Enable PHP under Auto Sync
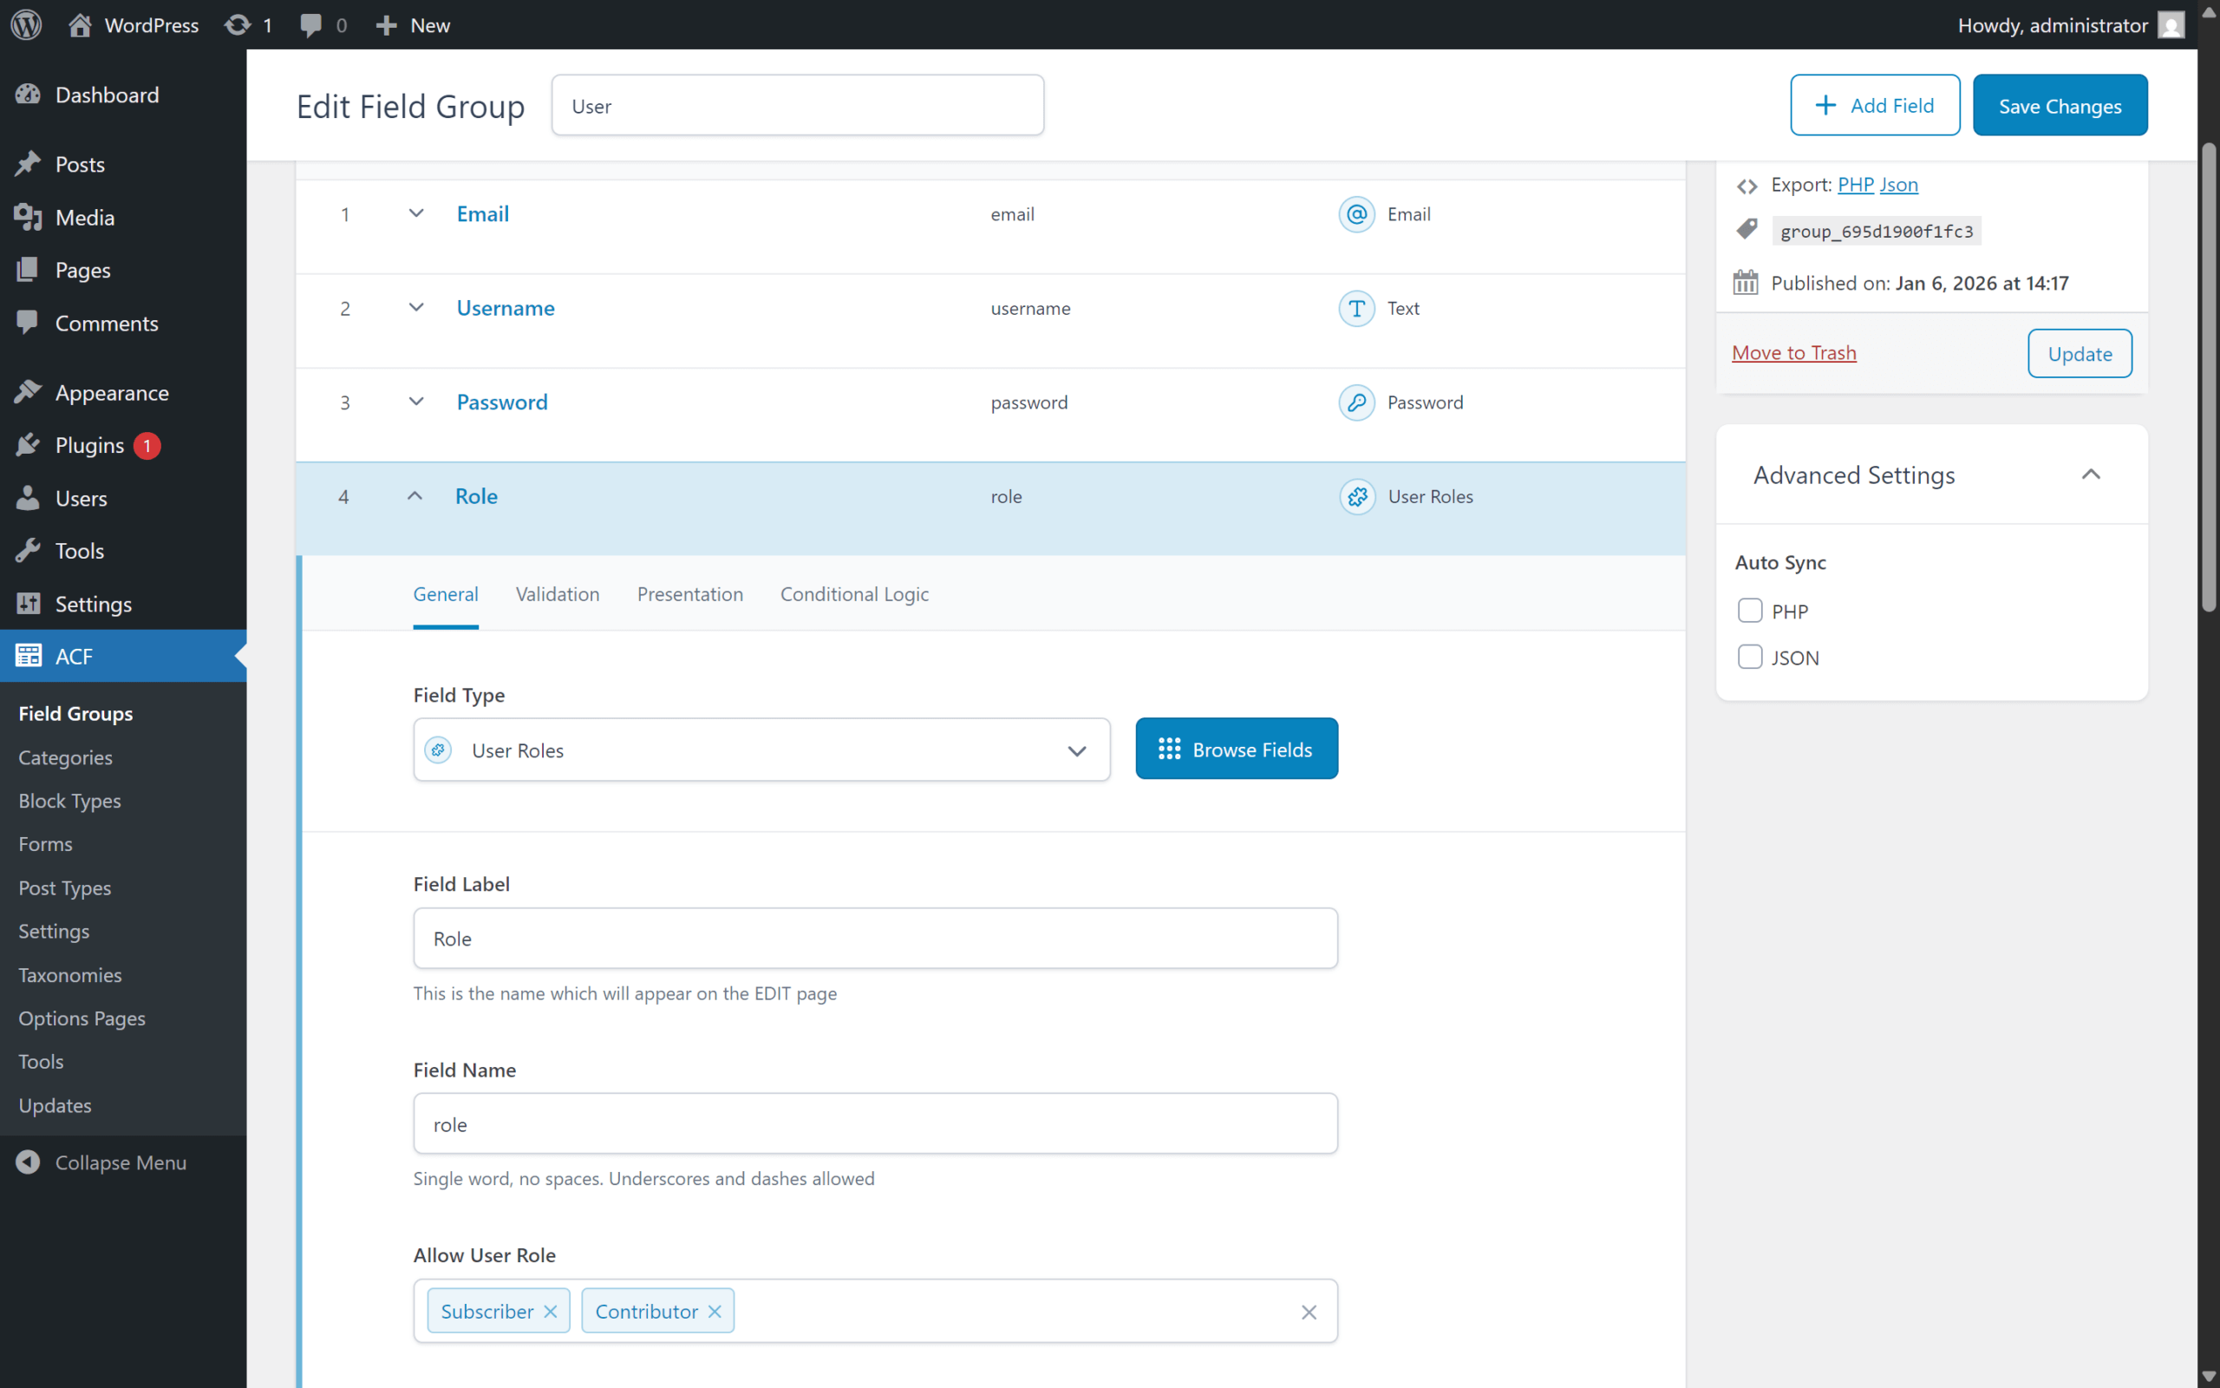2220x1388 pixels. (x=1750, y=610)
